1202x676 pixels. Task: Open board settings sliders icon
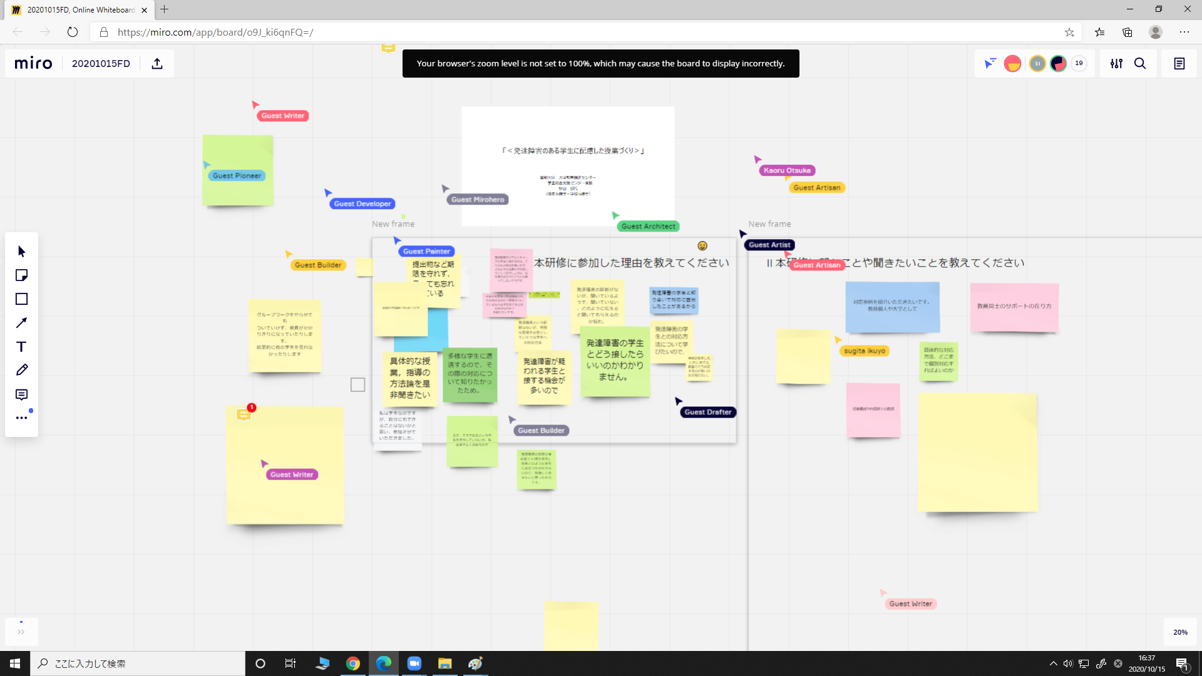pos(1116,63)
